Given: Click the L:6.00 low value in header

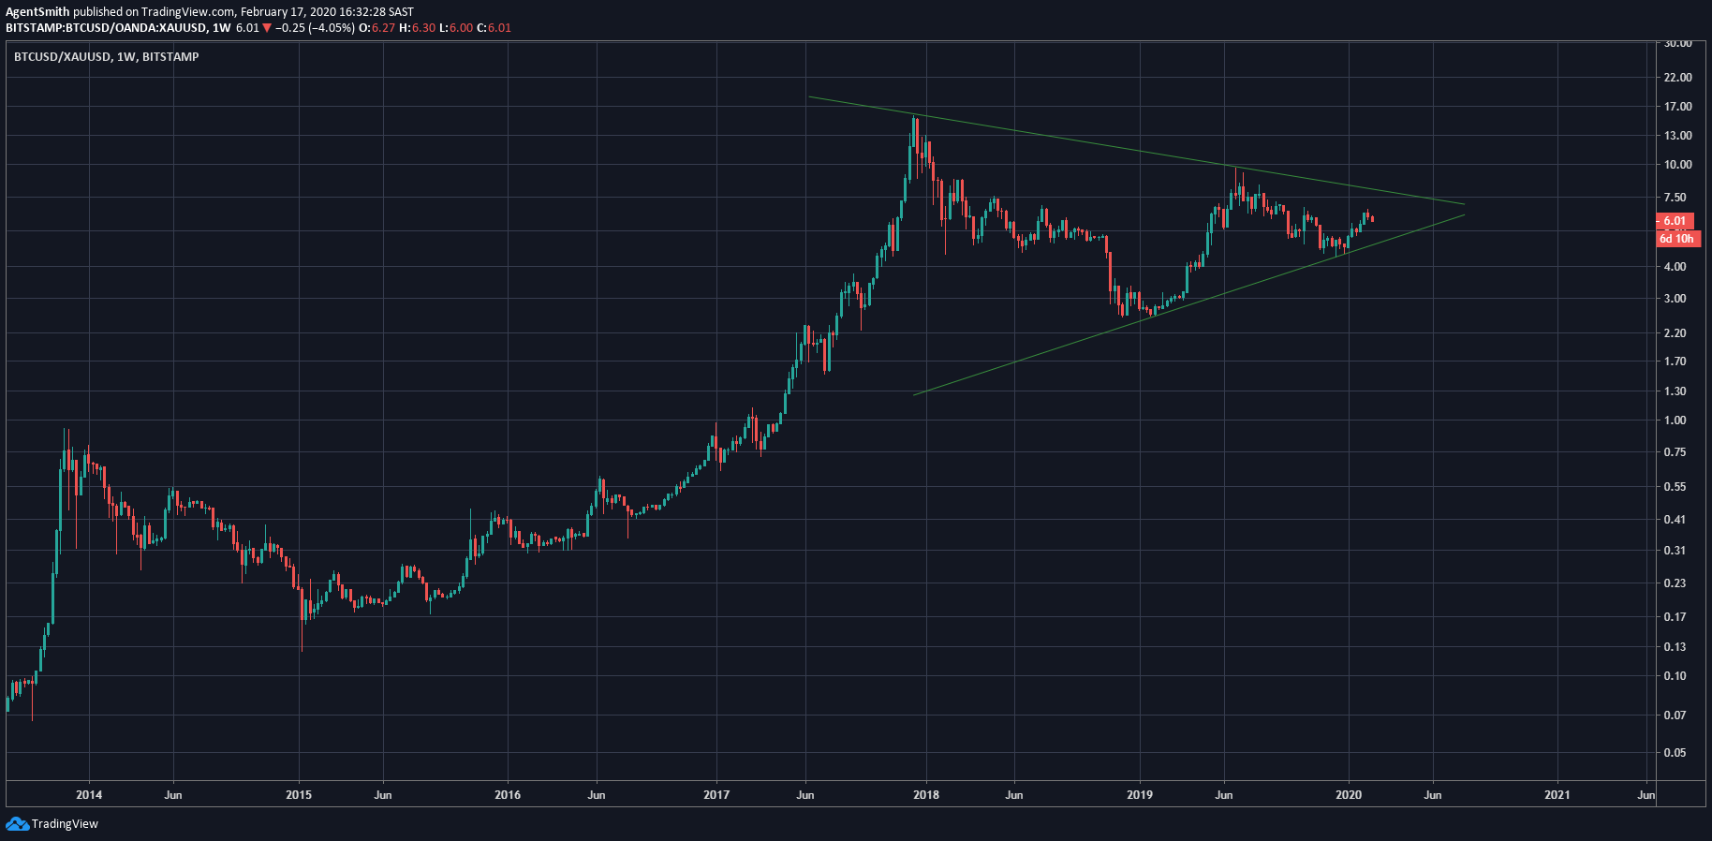Looking at the screenshot, I should click(x=456, y=28).
